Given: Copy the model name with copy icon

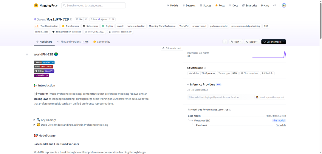Looking at the screenshot, I should pyautogui.click(x=71, y=19).
